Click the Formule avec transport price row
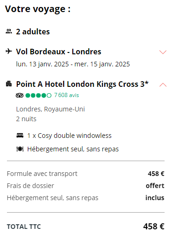Image resolution: width=172 pixels, height=234 pixels. (86, 174)
